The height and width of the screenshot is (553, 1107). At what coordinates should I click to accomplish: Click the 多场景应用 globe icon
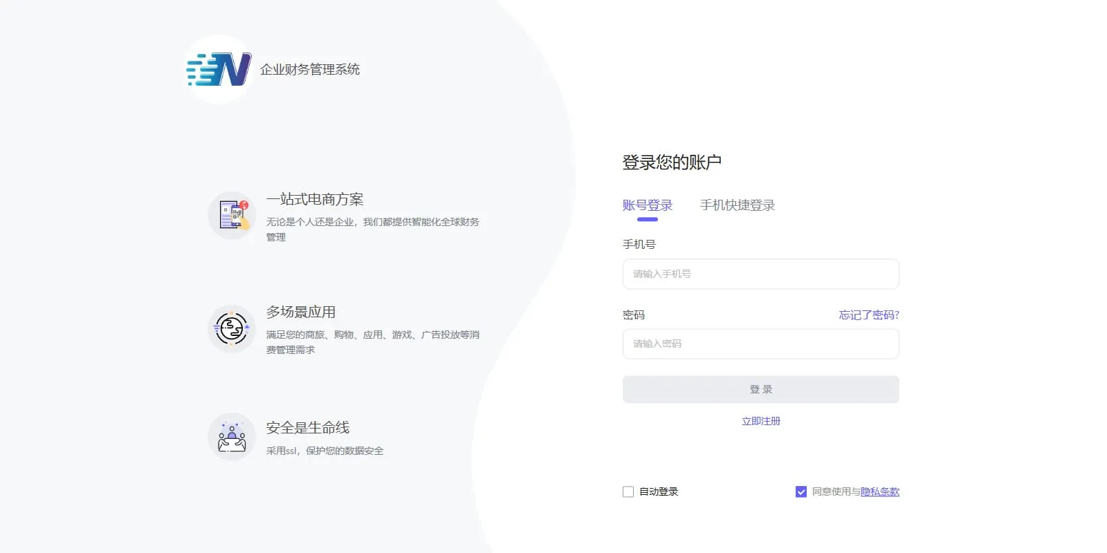point(232,328)
